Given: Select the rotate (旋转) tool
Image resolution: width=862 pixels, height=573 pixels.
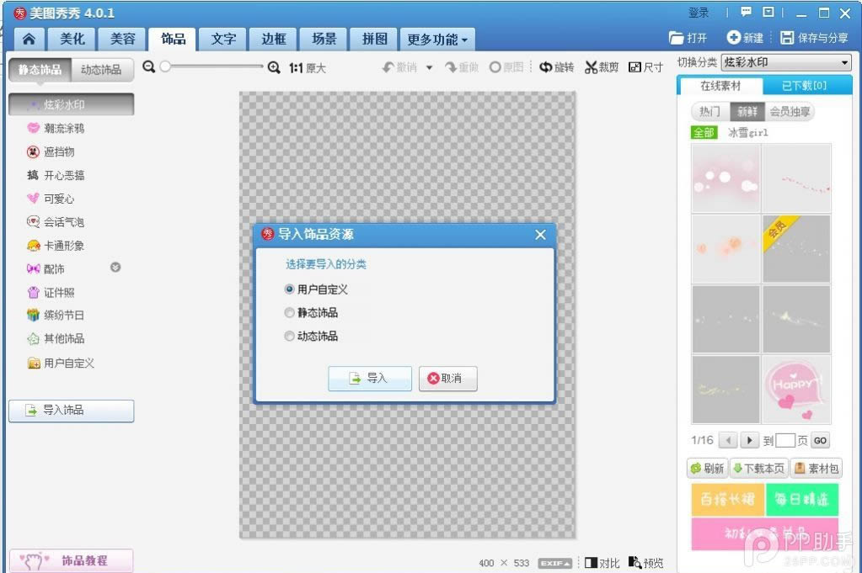Looking at the screenshot, I should coord(556,67).
